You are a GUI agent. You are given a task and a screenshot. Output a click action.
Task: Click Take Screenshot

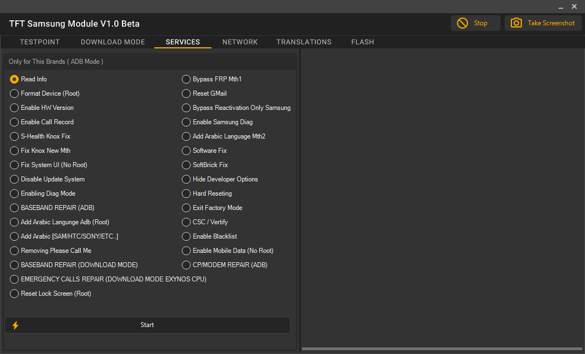[x=543, y=23]
